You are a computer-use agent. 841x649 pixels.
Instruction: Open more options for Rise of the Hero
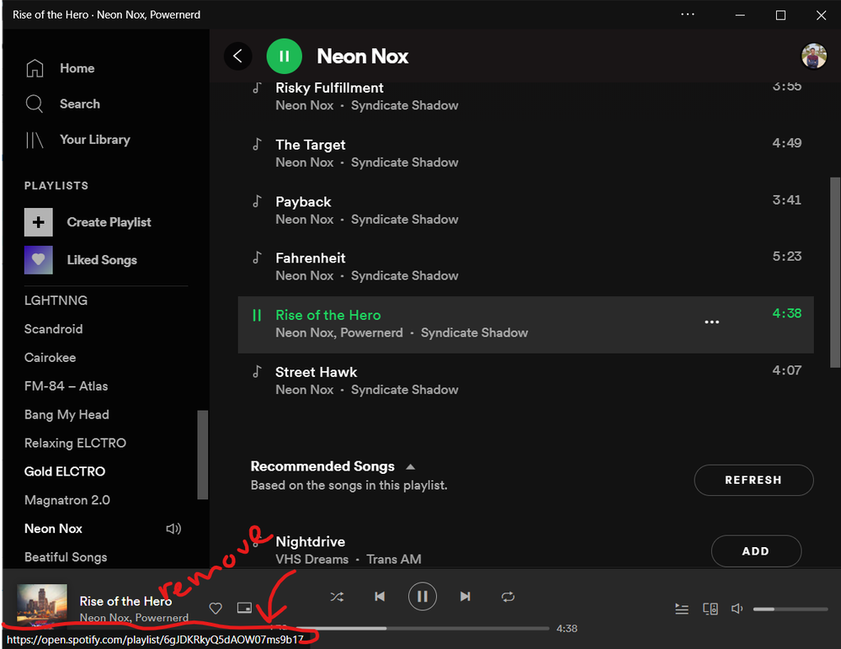[x=711, y=322]
